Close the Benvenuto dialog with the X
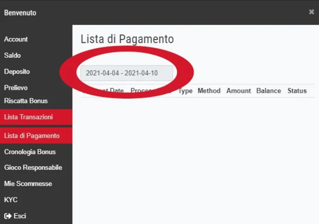 pos(311,12)
